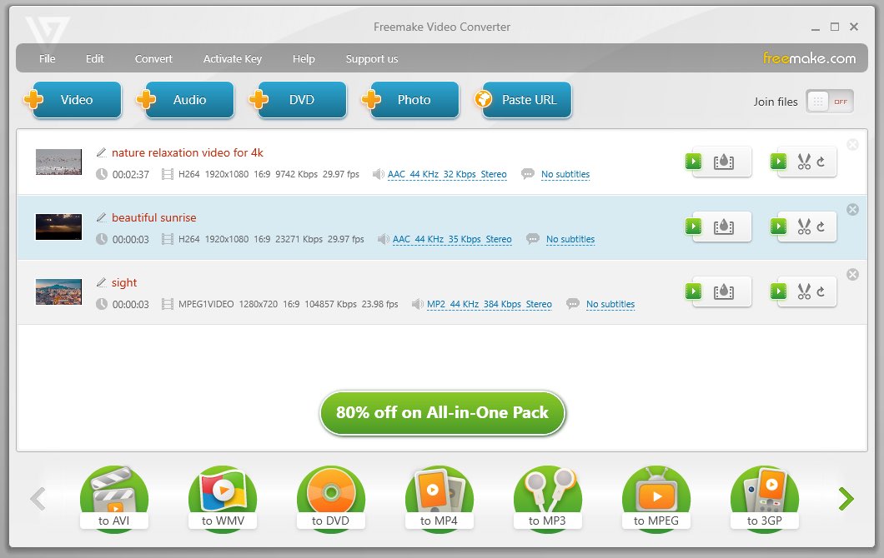
Task: Open 'No subtitles' for beautiful sunrise
Action: pos(570,239)
